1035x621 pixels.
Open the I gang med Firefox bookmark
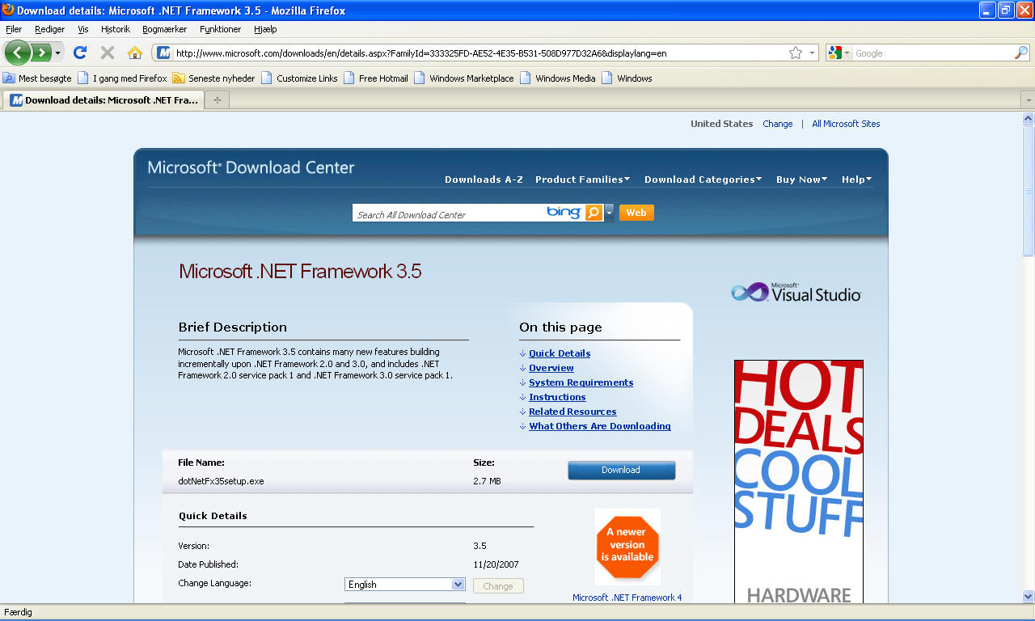point(123,78)
